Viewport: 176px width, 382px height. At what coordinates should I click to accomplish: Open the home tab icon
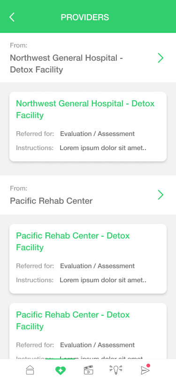tap(30, 370)
